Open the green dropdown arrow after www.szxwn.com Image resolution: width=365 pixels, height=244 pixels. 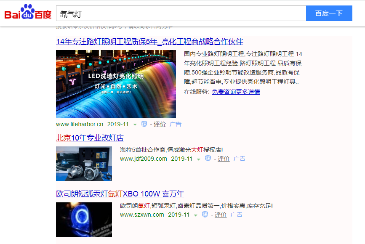196,215
